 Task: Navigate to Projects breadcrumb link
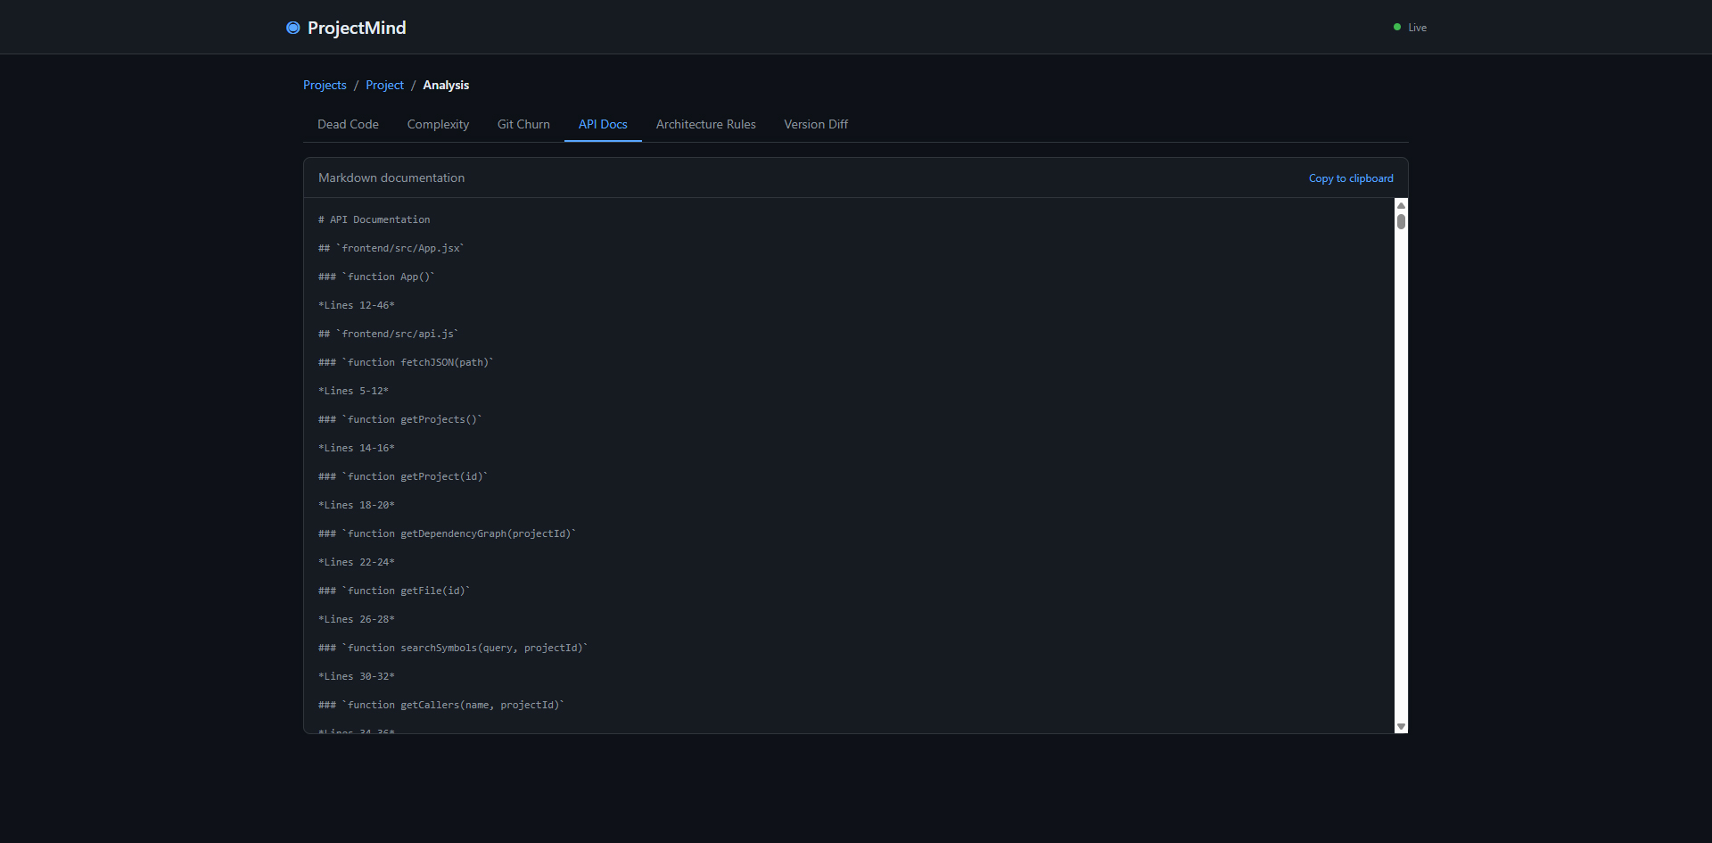[325, 85]
